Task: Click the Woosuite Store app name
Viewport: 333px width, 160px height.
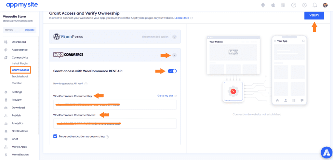Action: tap(15, 16)
